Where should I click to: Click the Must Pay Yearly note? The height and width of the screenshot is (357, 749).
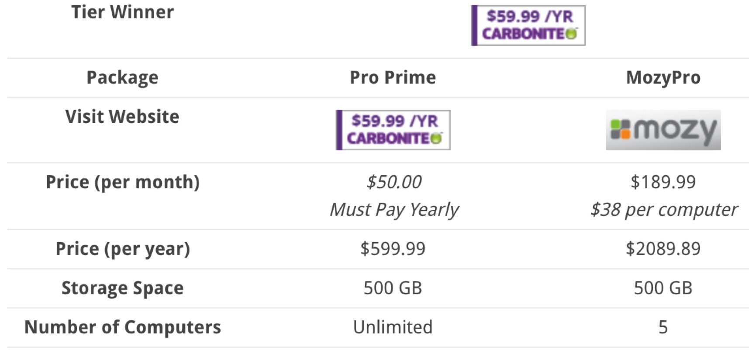pyautogui.click(x=394, y=209)
